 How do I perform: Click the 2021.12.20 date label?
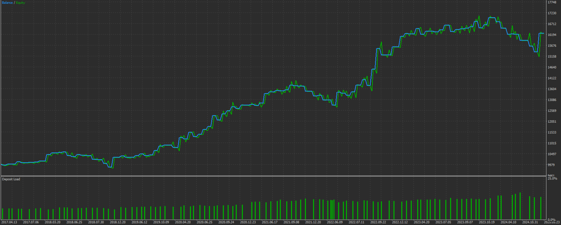(x=313, y=222)
